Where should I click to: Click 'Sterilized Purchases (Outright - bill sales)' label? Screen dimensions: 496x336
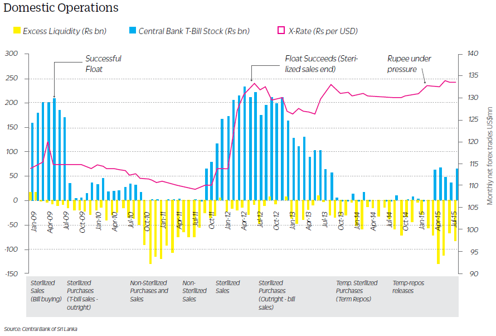[277, 295]
